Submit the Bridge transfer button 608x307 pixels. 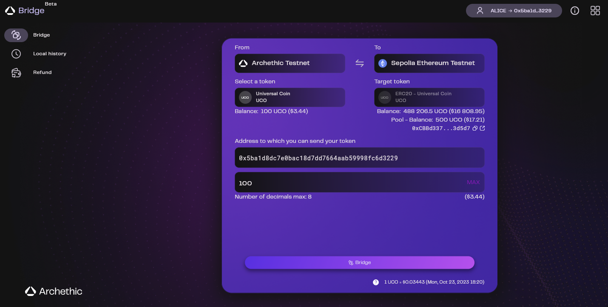[x=360, y=263]
